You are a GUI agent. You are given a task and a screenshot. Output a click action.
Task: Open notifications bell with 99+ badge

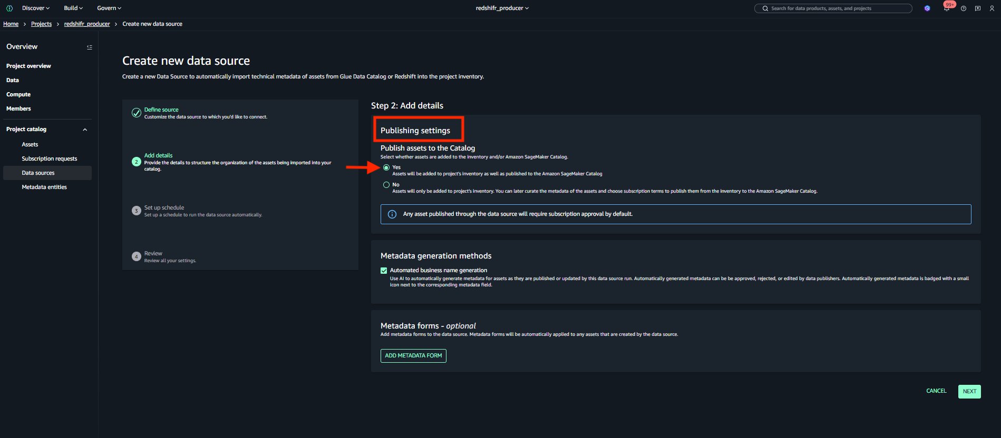point(947,8)
